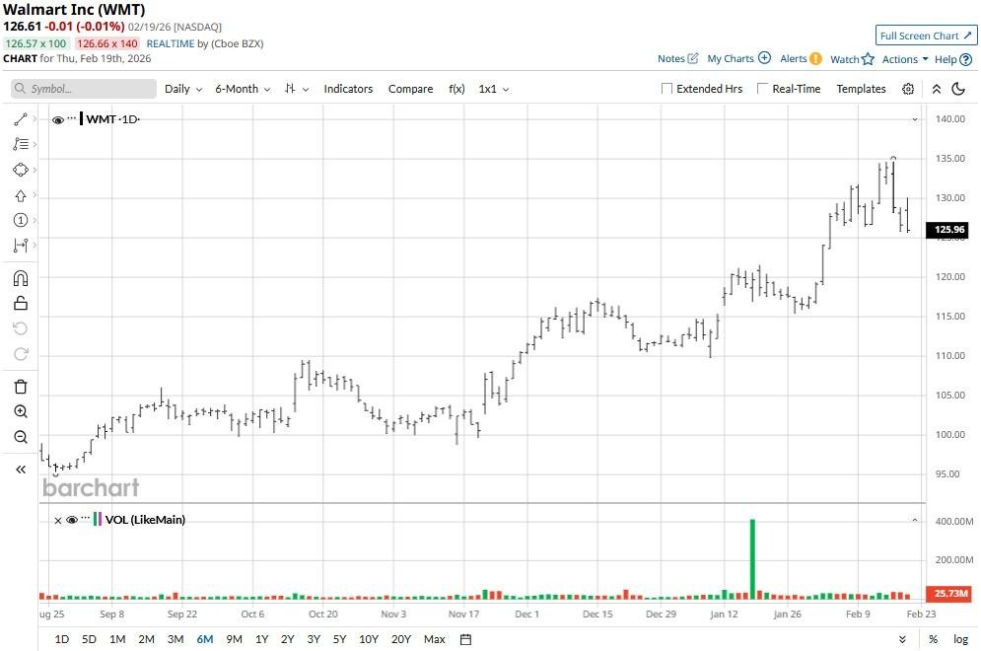Viewport: 981px width, 651px height.
Task: Open the Actions dropdown menu
Action: pyautogui.click(x=905, y=59)
